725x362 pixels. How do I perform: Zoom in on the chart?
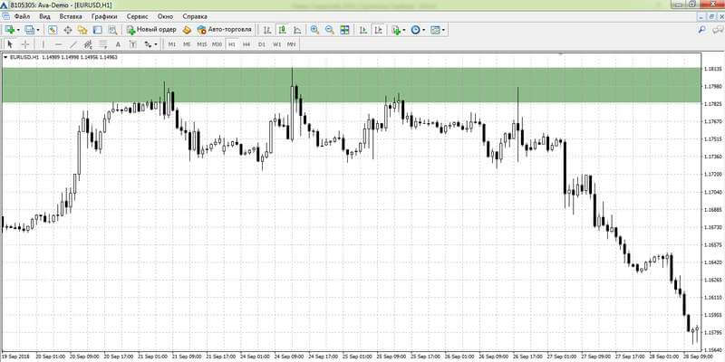pos(314,30)
